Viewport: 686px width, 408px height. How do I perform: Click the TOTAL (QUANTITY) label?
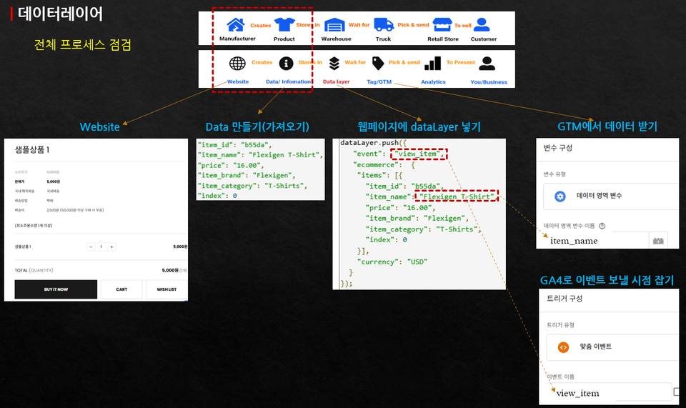click(x=34, y=270)
